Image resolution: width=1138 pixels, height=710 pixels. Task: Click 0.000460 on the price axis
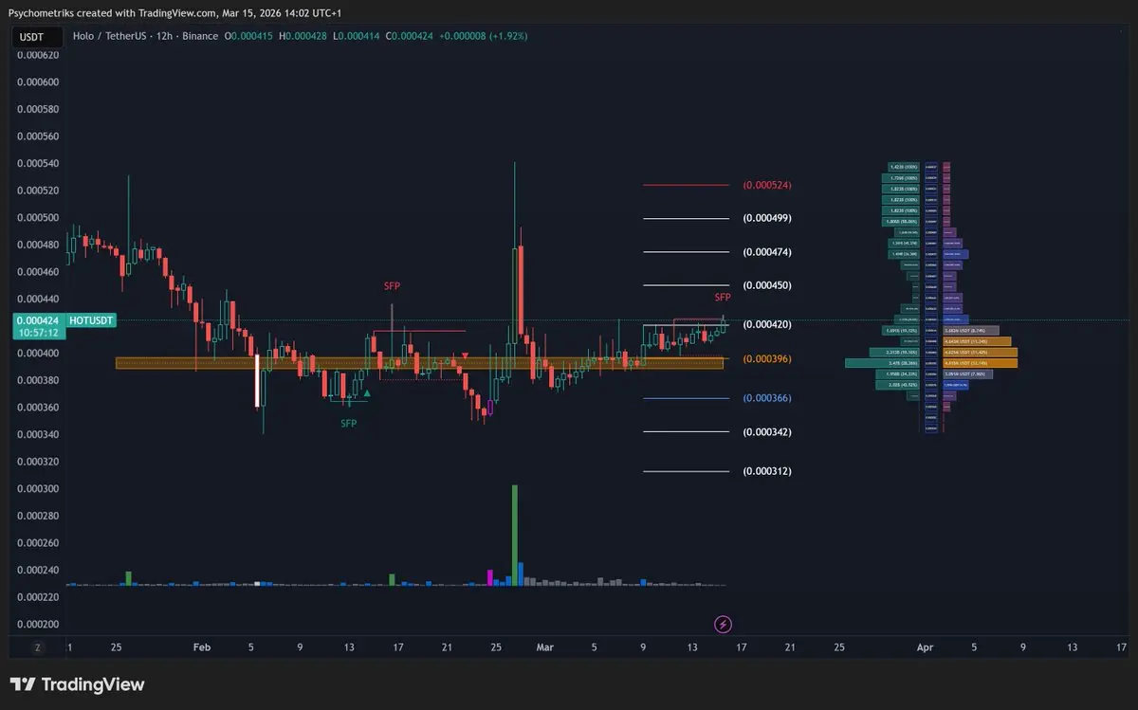click(x=38, y=272)
